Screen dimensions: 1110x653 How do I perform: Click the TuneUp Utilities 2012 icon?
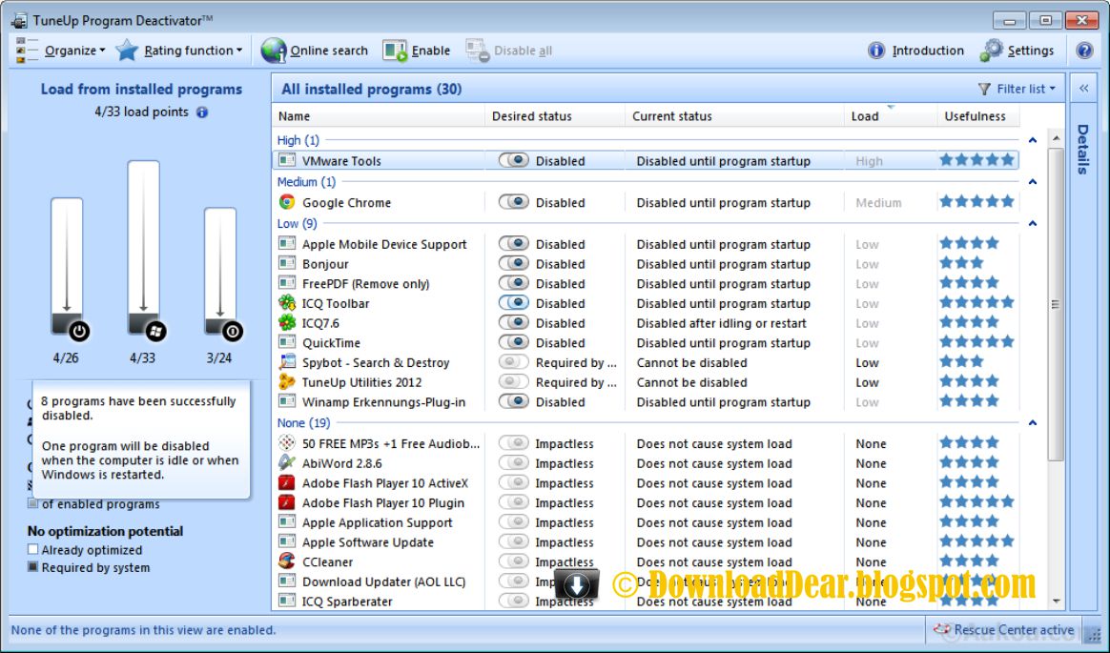tap(287, 382)
